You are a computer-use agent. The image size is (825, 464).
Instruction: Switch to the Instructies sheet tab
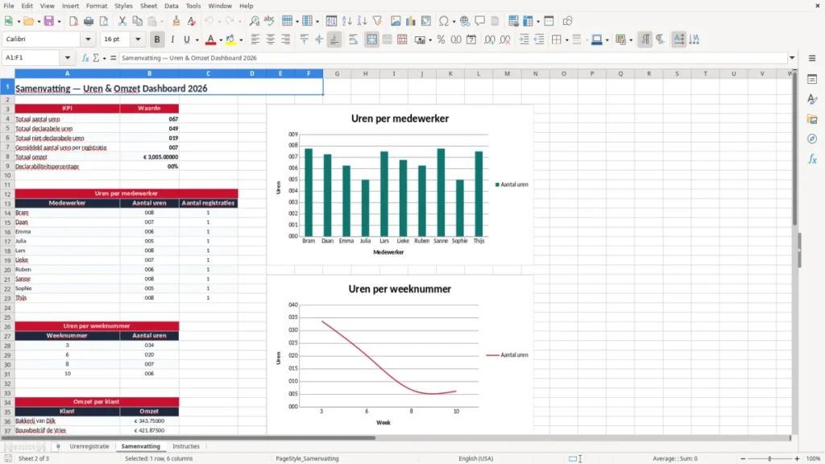(x=186, y=446)
